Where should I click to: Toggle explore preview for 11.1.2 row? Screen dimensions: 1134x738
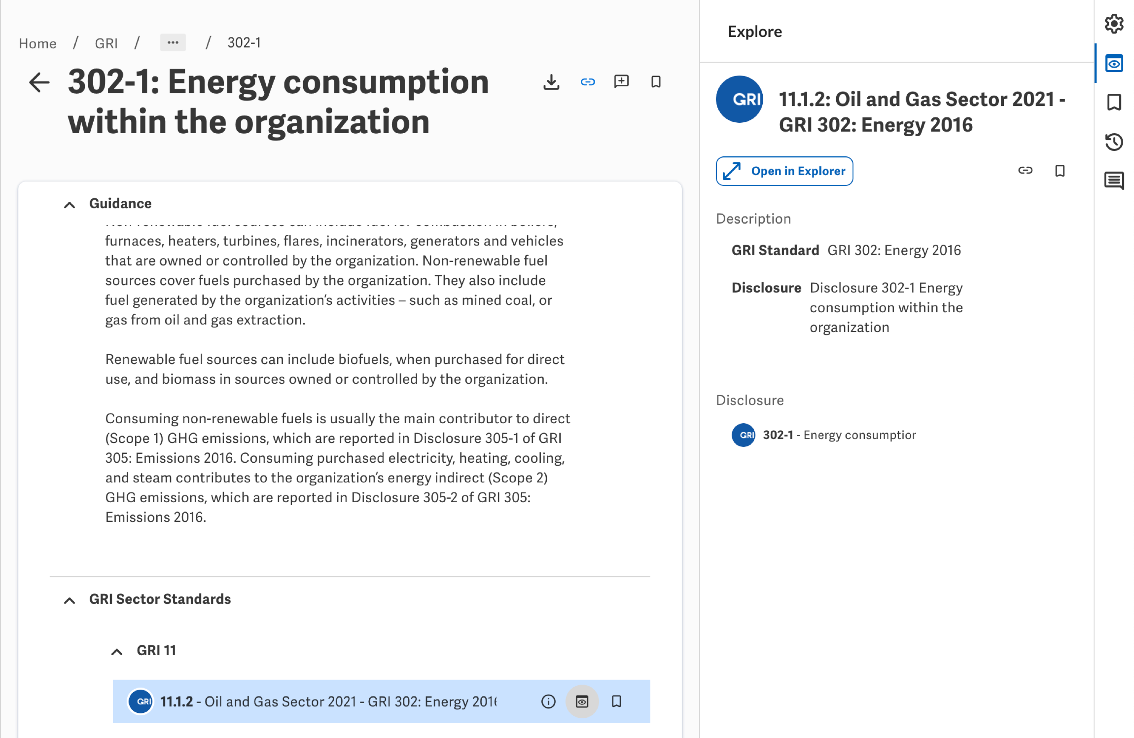tap(582, 701)
